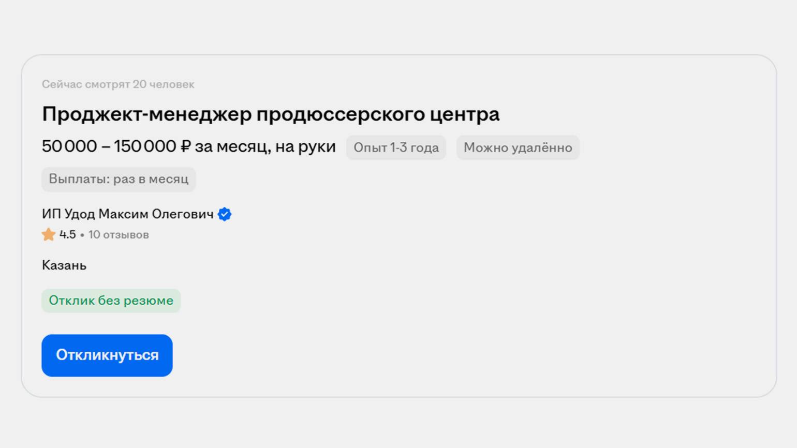This screenshot has width=797, height=448.
Task: Open the Проджект-менеджер продюссерского центра vacancy title
Action: click(x=270, y=114)
